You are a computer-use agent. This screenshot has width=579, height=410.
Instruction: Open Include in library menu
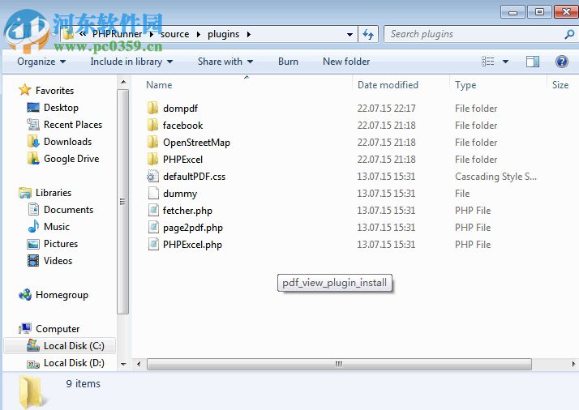(131, 62)
